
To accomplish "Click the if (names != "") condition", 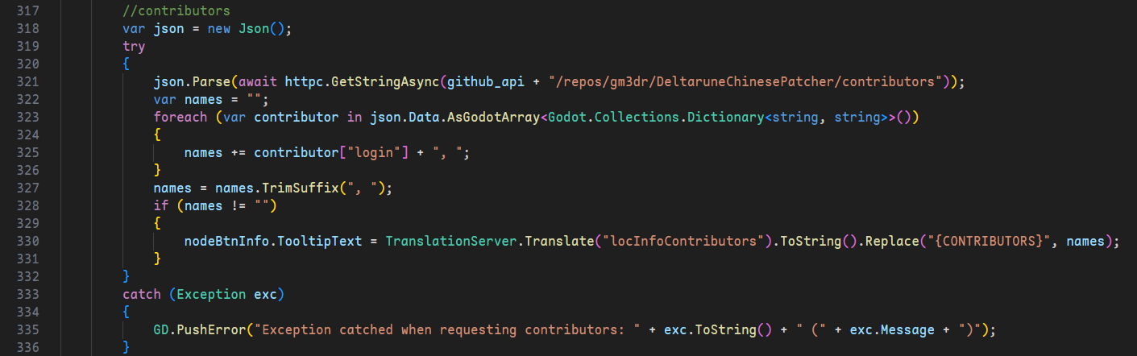I will click(x=215, y=205).
